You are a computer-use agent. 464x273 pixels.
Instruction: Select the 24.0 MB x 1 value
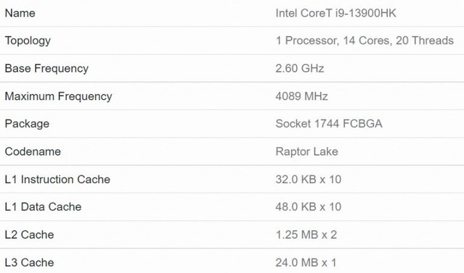[306, 262]
